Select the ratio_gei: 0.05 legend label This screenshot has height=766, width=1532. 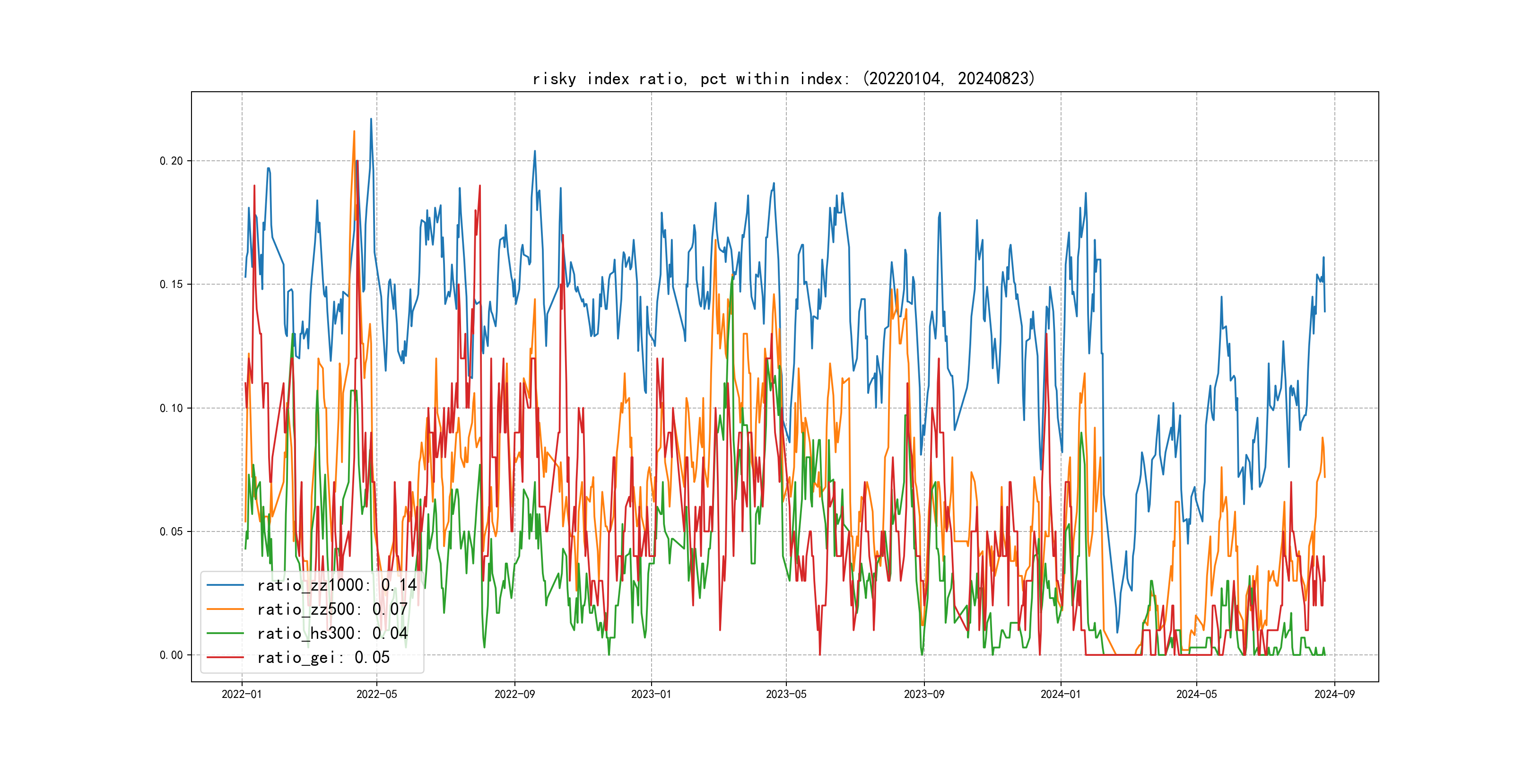click(x=323, y=657)
